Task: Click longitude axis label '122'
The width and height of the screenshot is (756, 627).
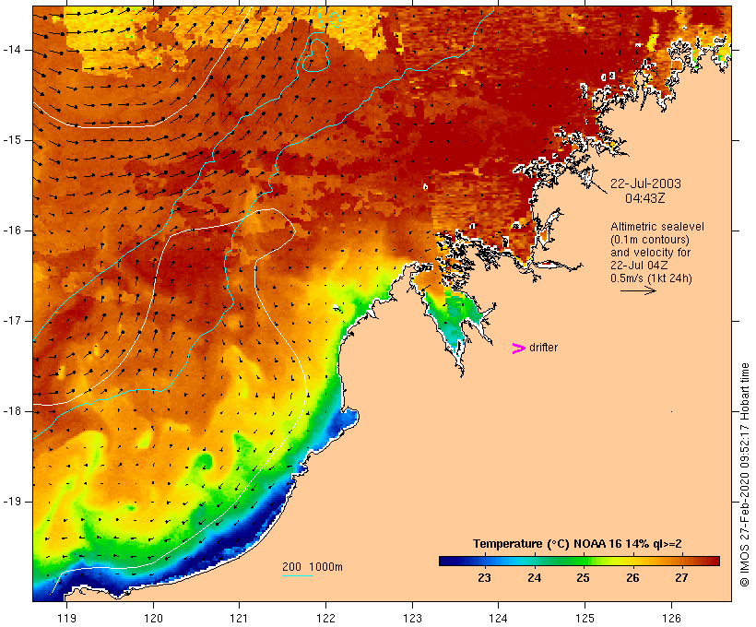Action: coord(326,618)
